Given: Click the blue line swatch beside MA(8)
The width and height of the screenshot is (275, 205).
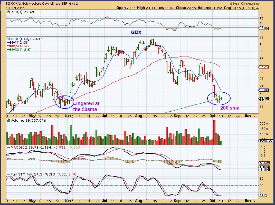Looking at the screenshot, I should coord(8,43).
